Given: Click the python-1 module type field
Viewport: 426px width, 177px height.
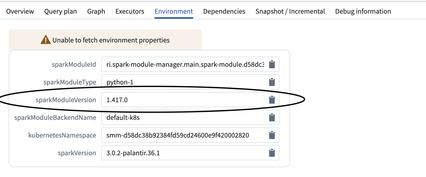Looking at the screenshot, I should tap(190, 82).
